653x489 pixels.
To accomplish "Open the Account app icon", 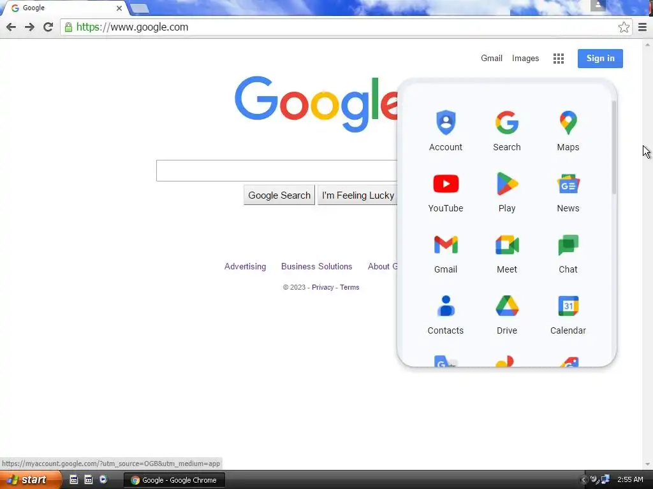I will tap(446, 131).
